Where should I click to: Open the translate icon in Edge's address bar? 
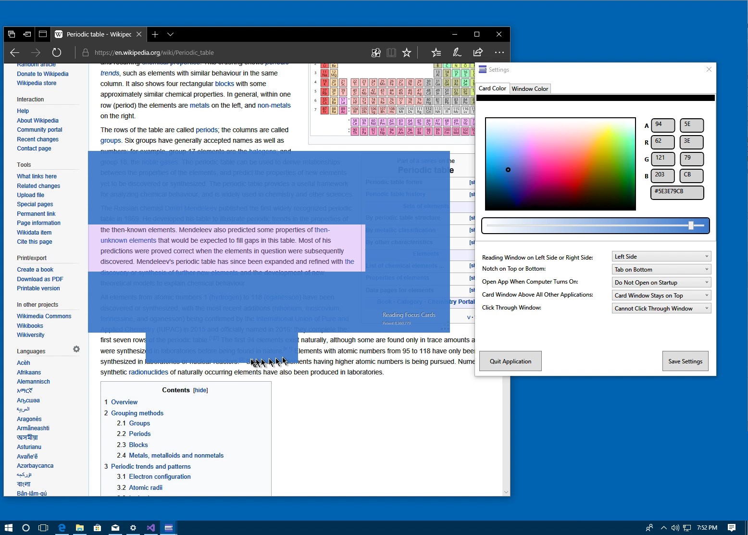tap(376, 52)
